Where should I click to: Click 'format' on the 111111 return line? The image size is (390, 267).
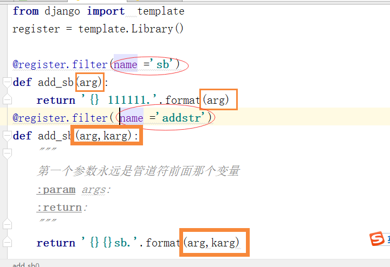pyautogui.click(x=183, y=100)
